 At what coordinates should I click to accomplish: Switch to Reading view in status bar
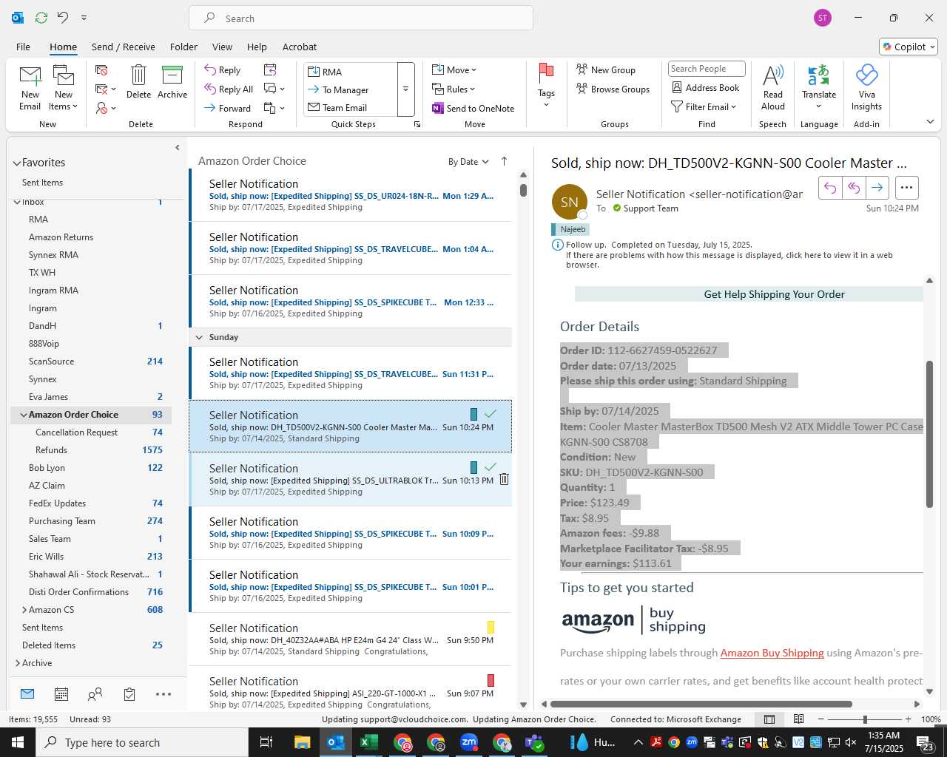[x=798, y=719]
